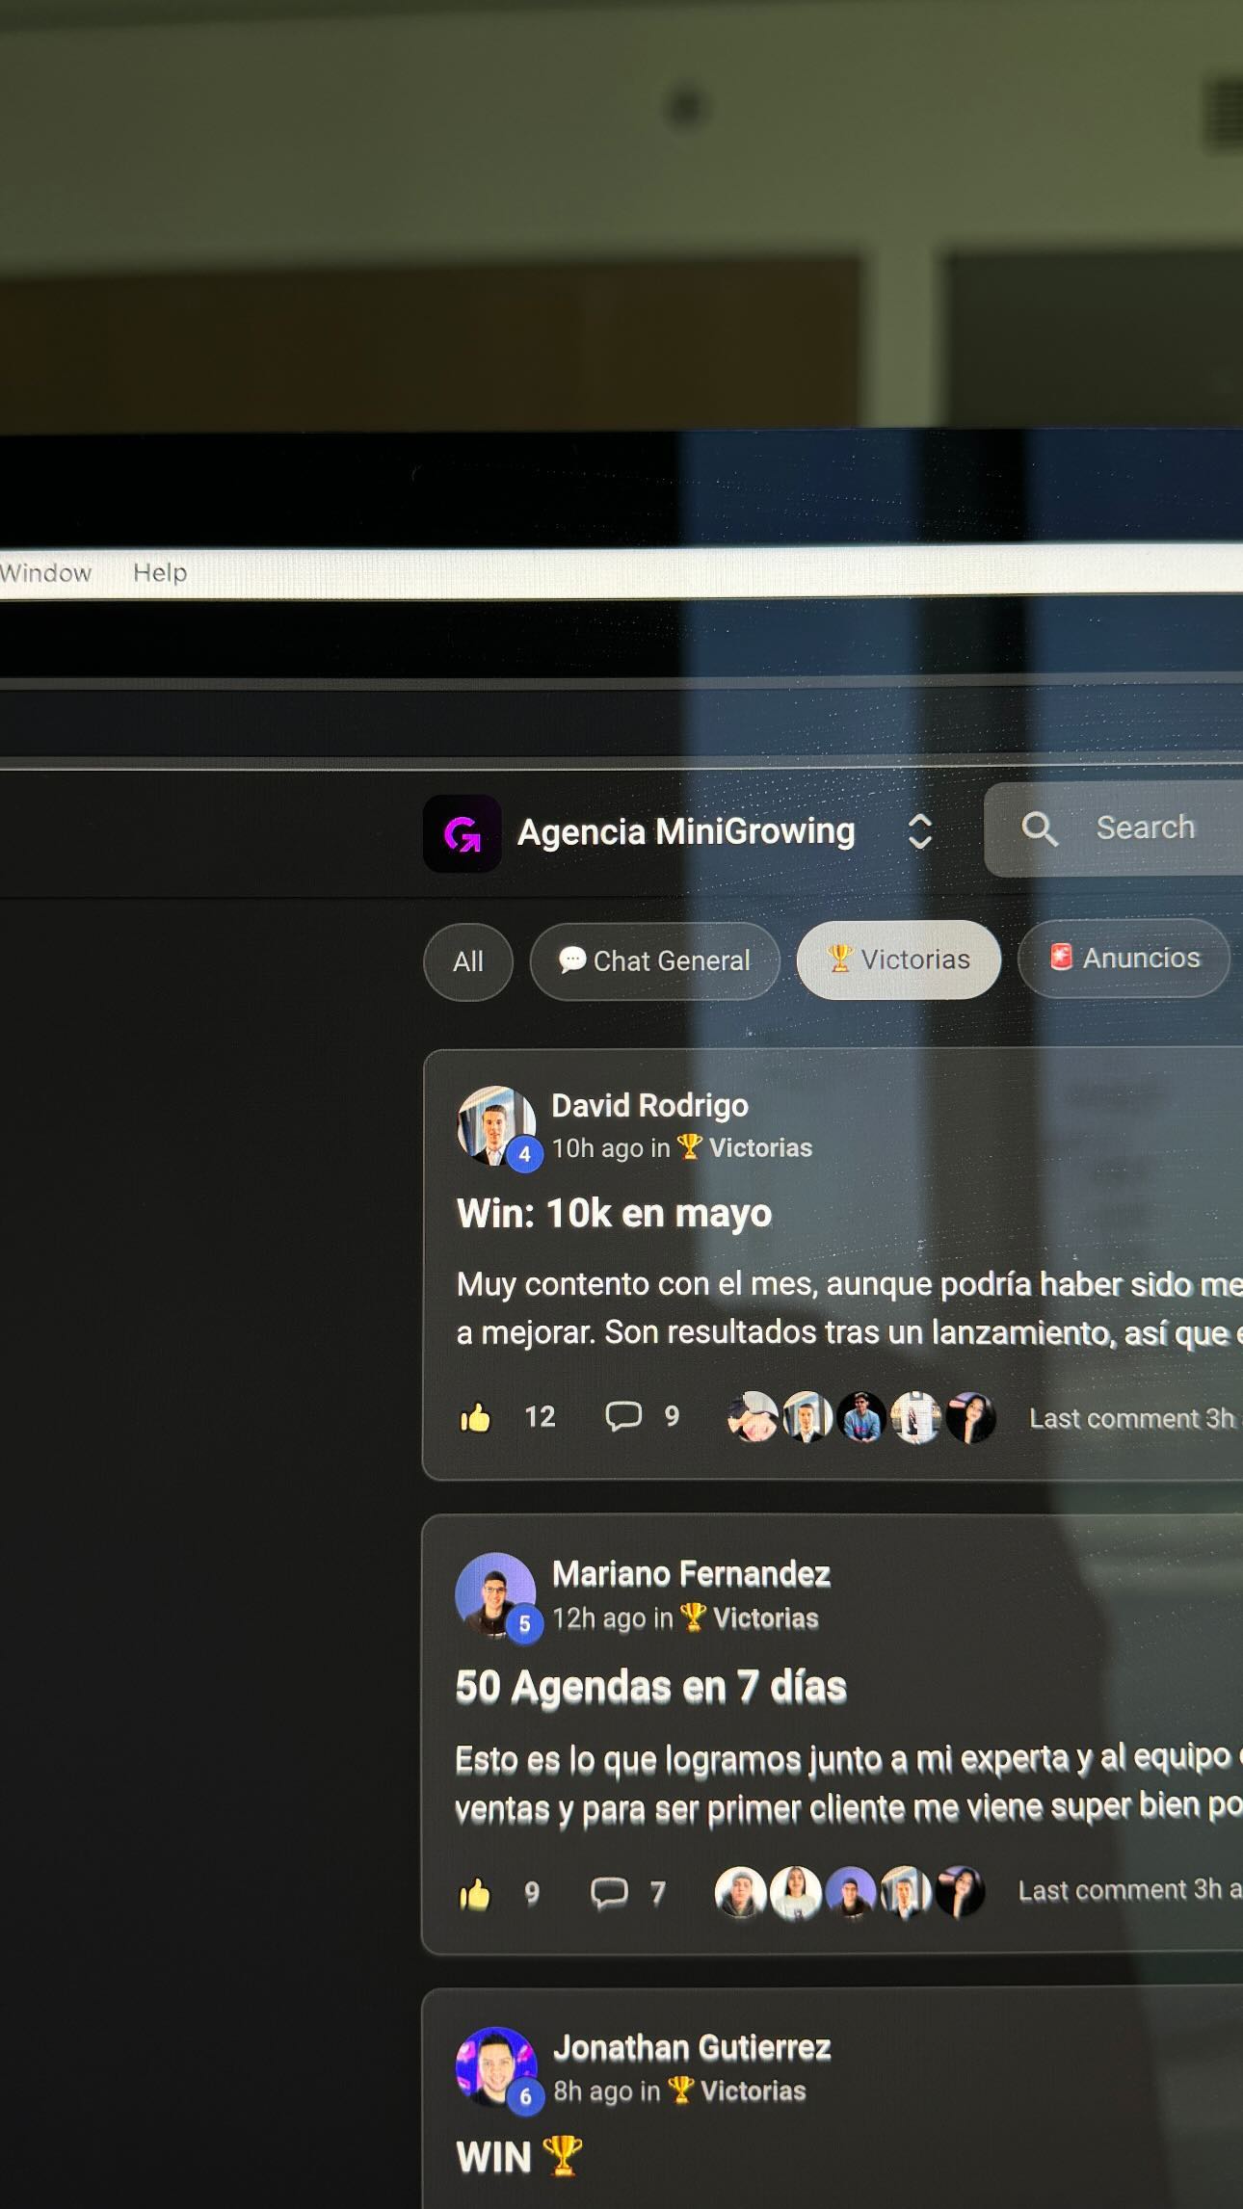Click last commenter avatar on David Rodrigo's post
Image resolution: width=1243 pixels, height=2209 pixels.
(970, 1417)
